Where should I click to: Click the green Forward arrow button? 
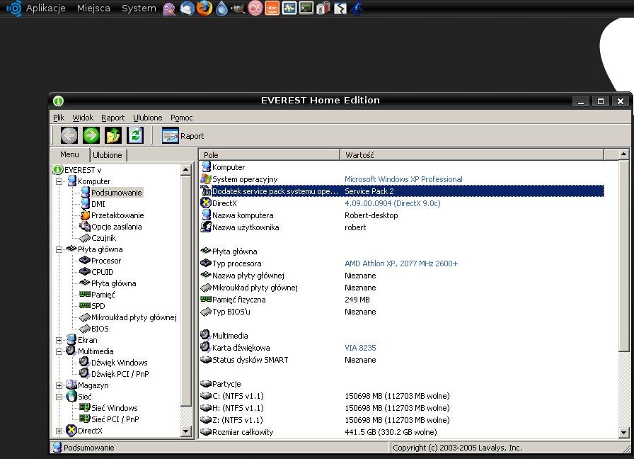(91, 135)
